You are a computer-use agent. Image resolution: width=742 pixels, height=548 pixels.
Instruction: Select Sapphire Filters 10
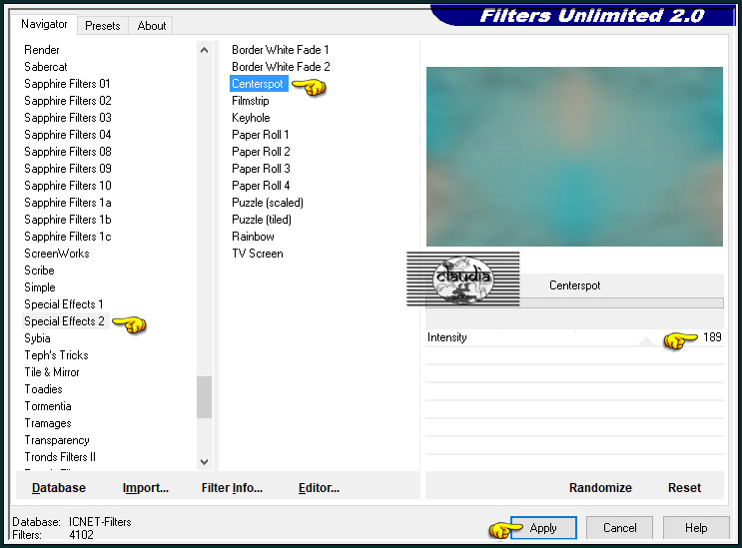68,186
